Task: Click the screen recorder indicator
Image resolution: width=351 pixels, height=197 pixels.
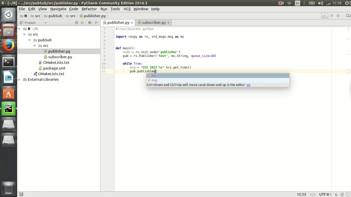Action: pos(281,3)
